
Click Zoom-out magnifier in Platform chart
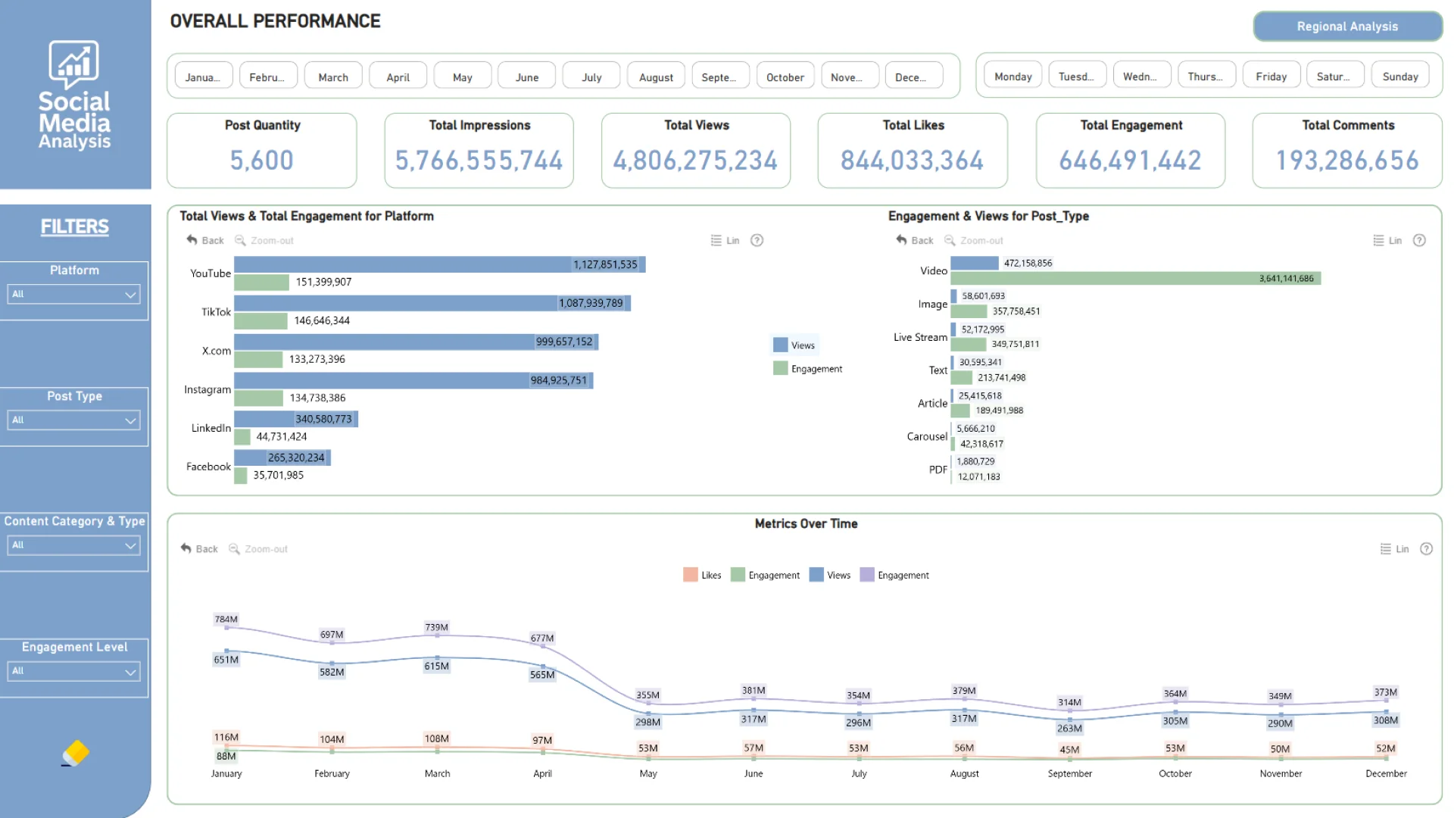(x=240, y=240)
